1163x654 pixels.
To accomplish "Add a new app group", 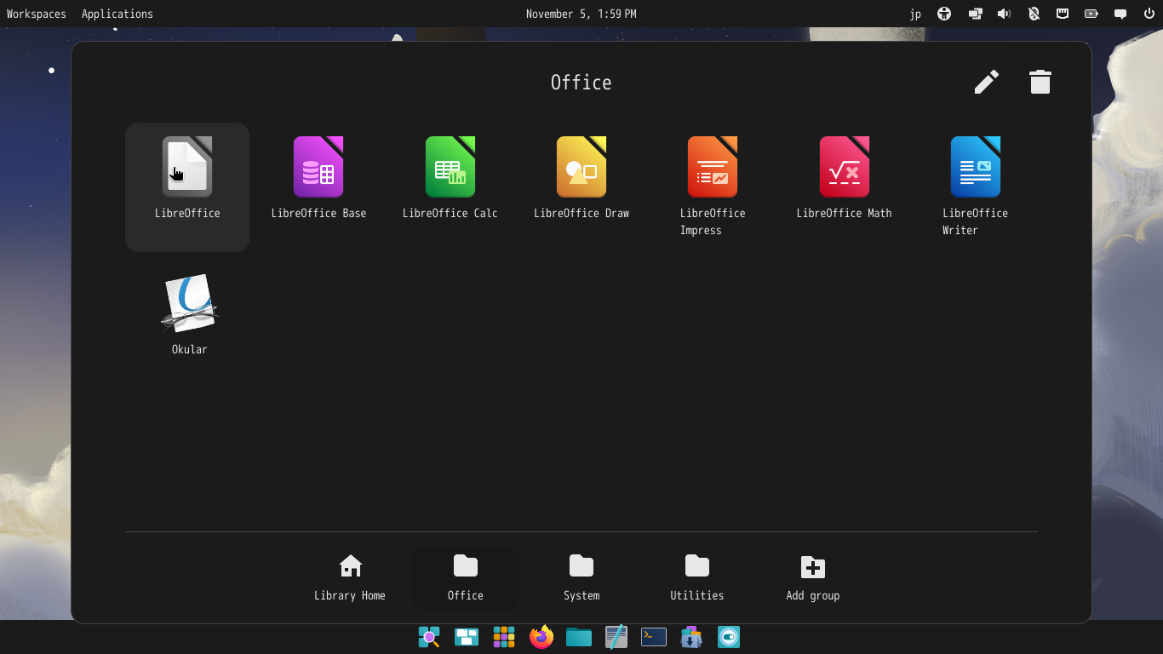I will click(x=813, y=577).
